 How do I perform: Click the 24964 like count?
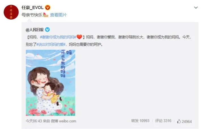point(187,121)
